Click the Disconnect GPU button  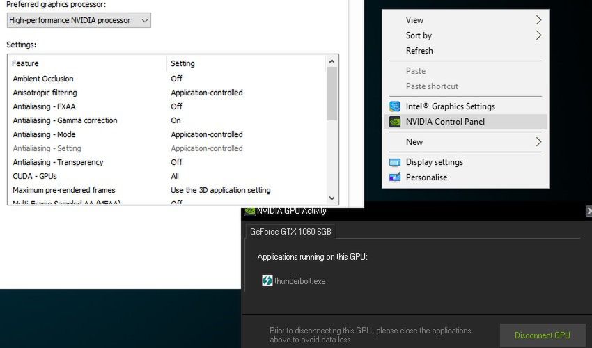coord(543,335)
